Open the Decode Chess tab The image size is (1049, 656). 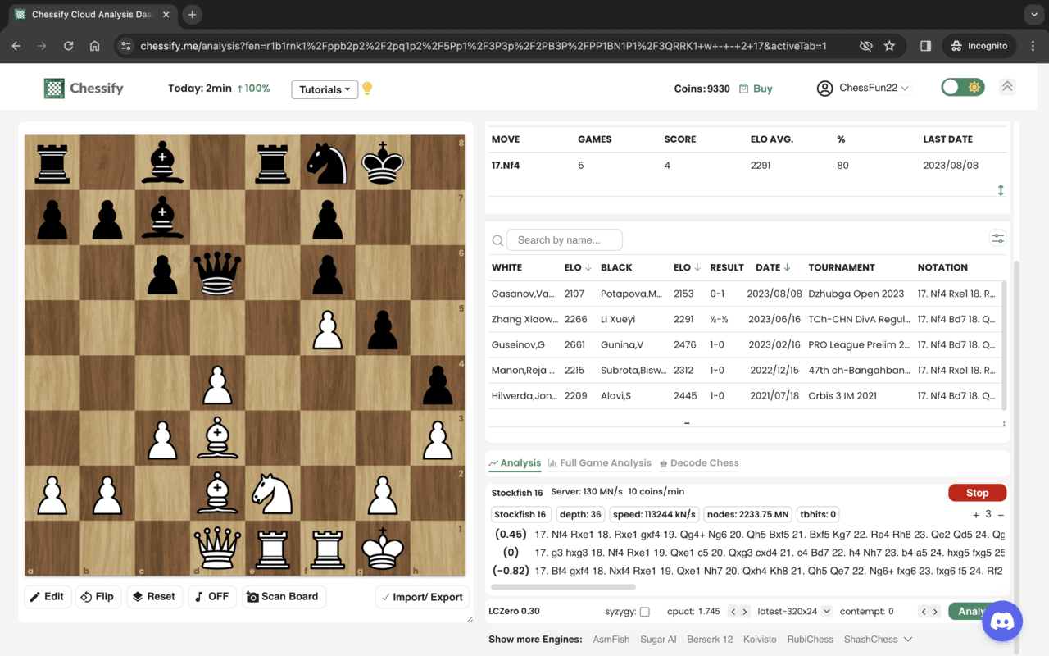click(x=699, y=463)
